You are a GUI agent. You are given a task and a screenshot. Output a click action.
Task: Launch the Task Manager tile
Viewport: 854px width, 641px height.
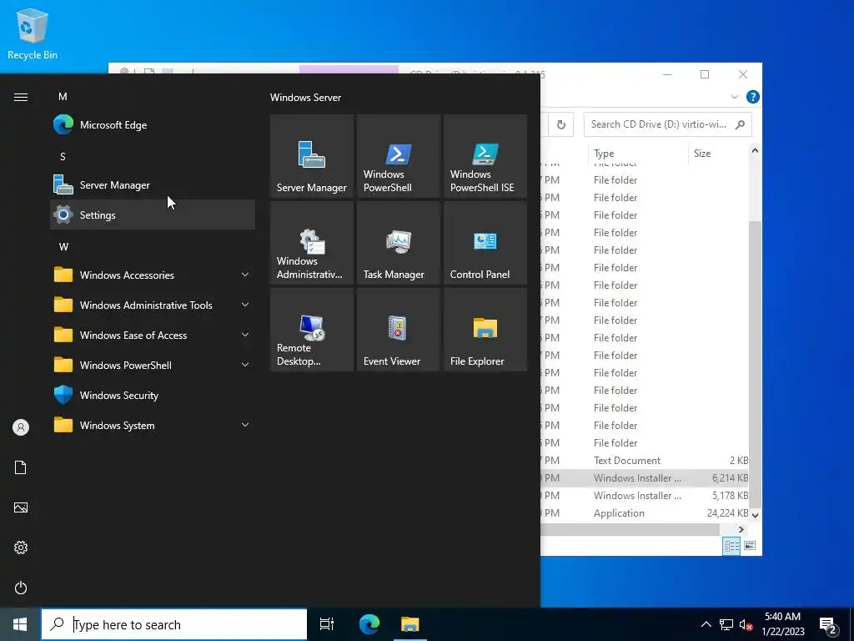pyautogui.click(x=398, y=243)
